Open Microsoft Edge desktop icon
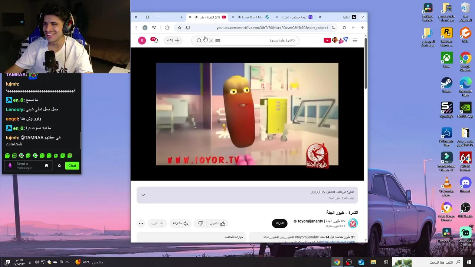475x267 pixels. point(465,87)
